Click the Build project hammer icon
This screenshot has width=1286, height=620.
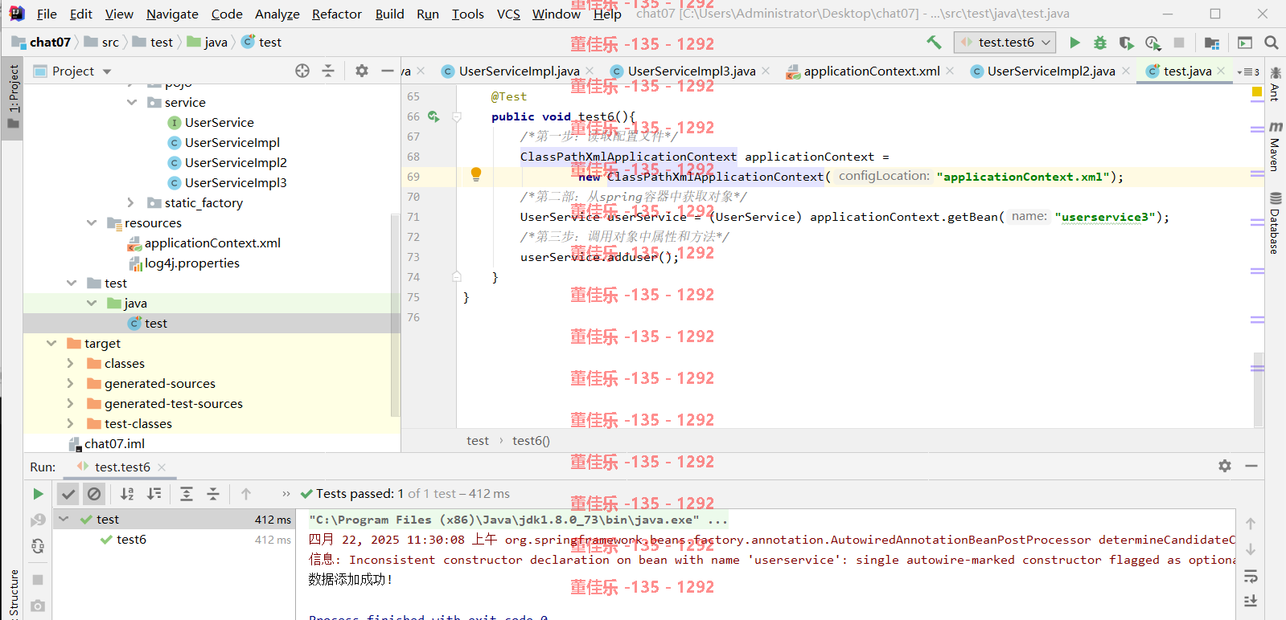pos(934,42)
